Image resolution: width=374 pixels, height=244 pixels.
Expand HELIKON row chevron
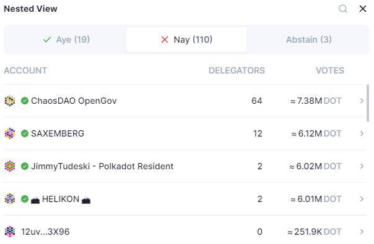[362, 199]
